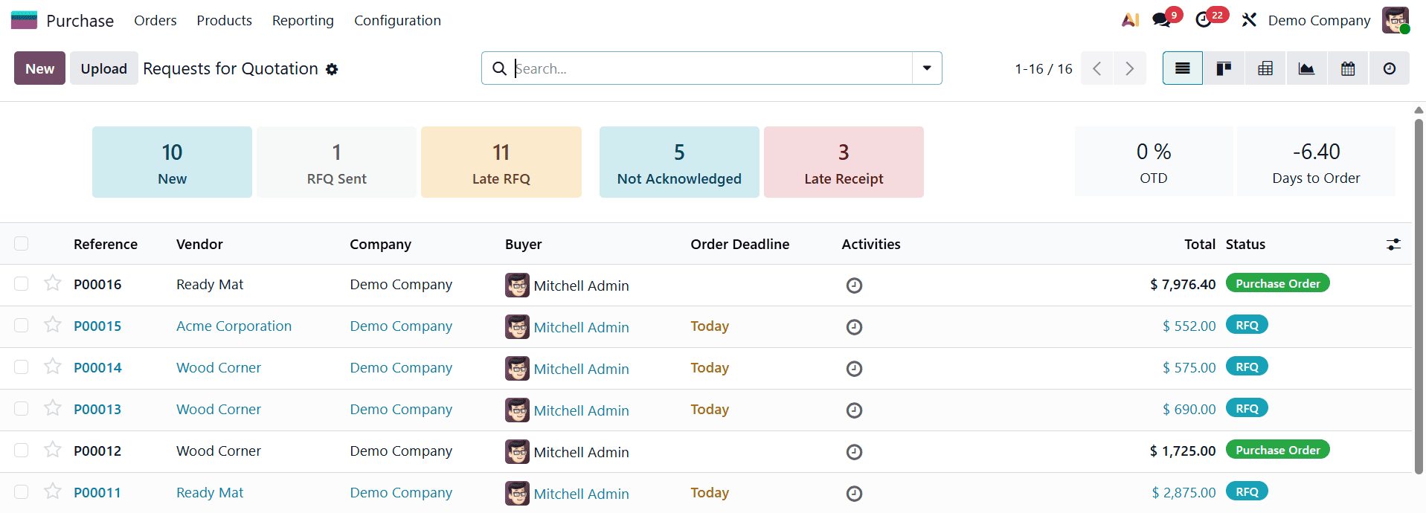Switch to activity view
This screenshot has height=513, width=1426.
pyautogui.click(x=1390, y=68)
